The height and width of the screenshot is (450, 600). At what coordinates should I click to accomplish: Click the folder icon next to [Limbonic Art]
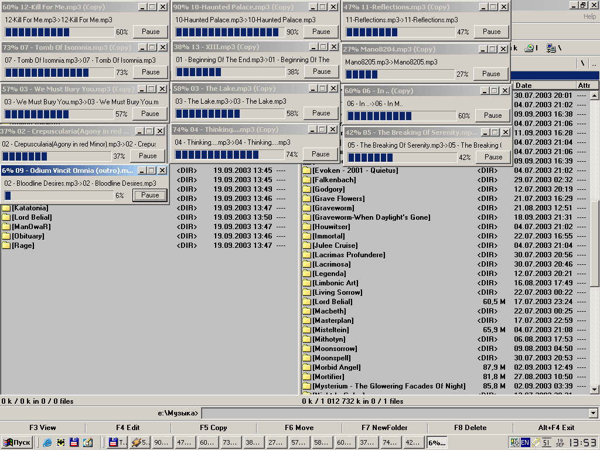pos(306,283)
